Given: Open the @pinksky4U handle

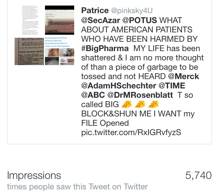Looking at the screenshot, I should [x=132, y=11].
